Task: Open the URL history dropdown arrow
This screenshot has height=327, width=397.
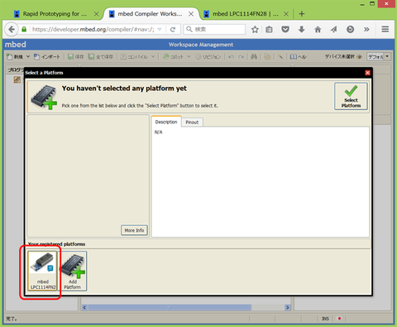Action: point(160,30)
